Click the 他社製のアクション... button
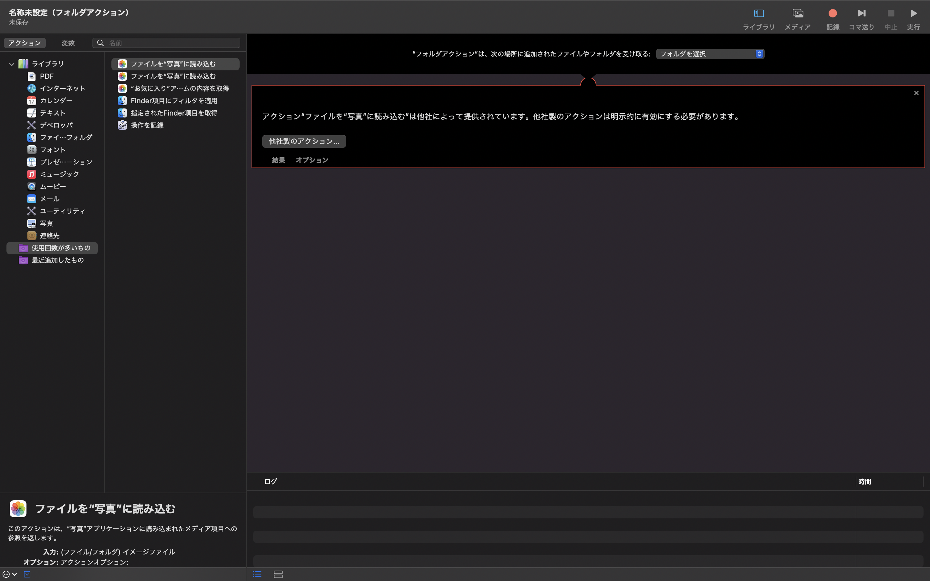The width and height of the screenshot is (930, 581). coord(304,141)
